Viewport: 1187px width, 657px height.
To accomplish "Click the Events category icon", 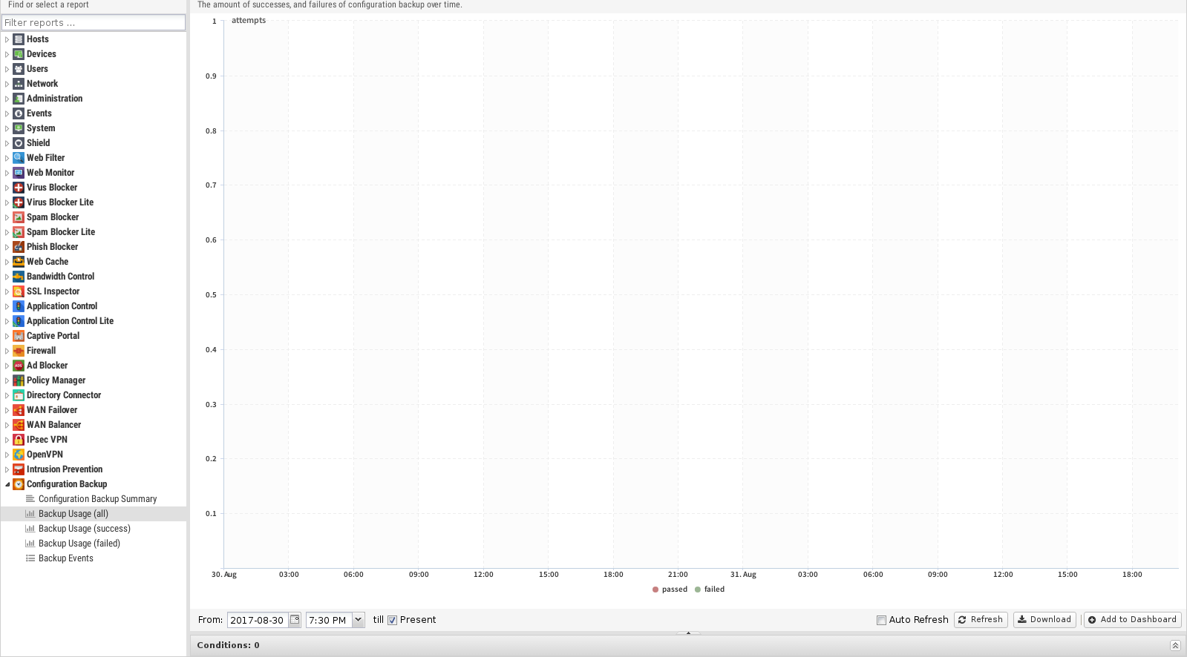I will coord(19,113).
